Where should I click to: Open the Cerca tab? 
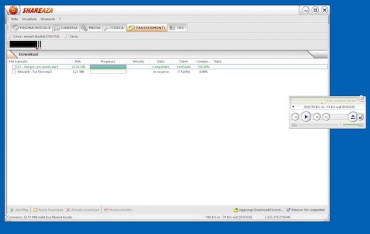coord(115,28)
